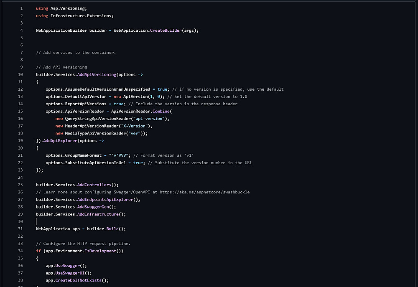Click 'ReportApiVersions' on line 14
The height and width of the screenshot is (287, 418).
click(x=86, y=104)
